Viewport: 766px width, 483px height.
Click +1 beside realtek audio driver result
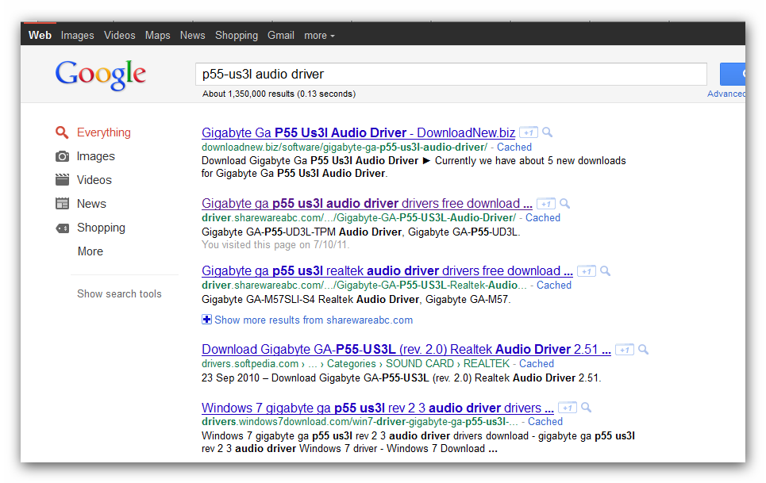click(x=587, y=271)
